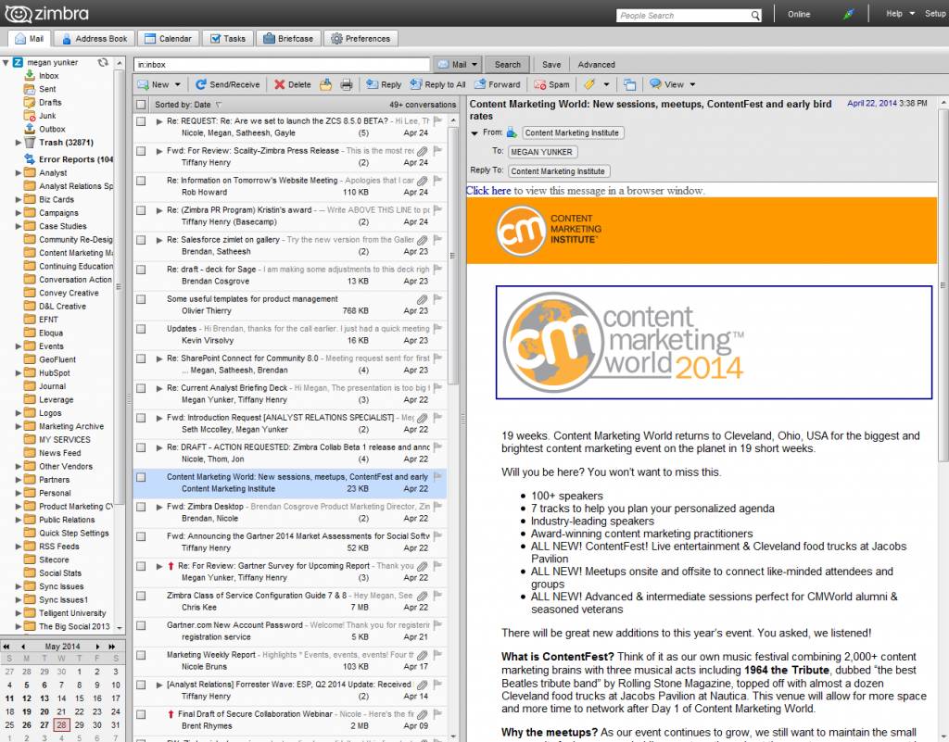Delete the selected message
The height and width of the screenshot is (742, 949).
[x=293, y=84]
